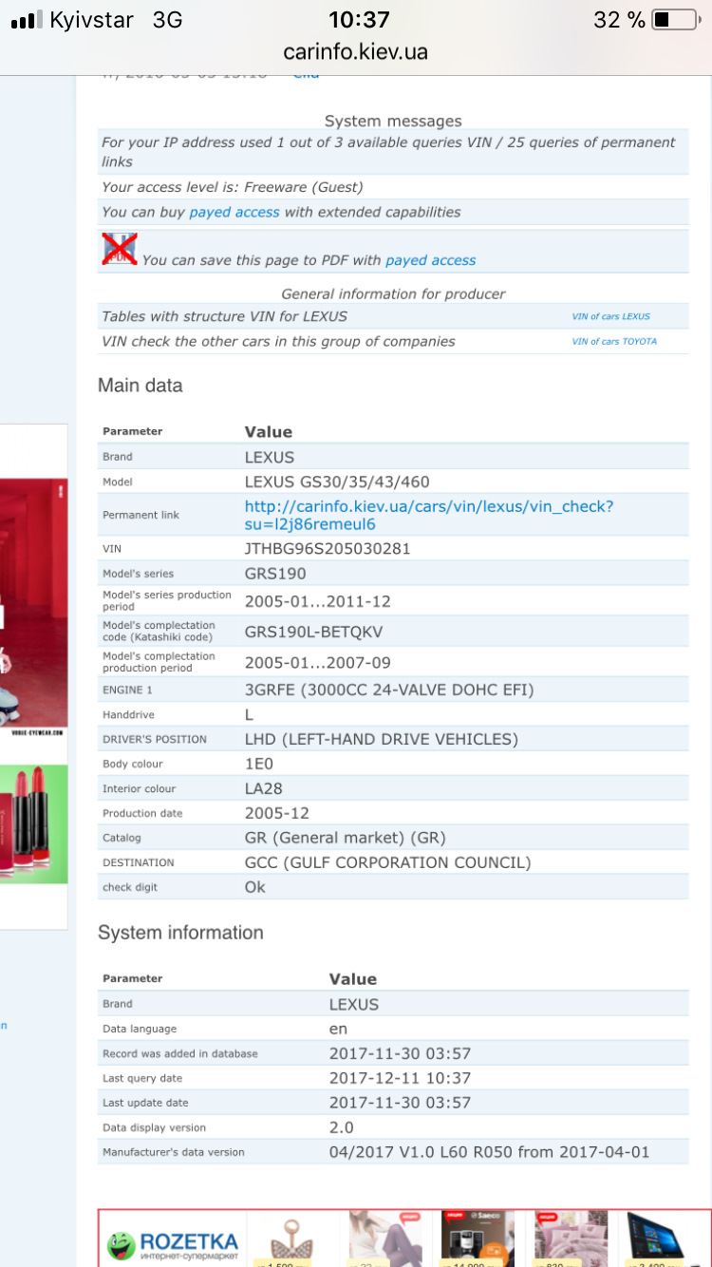Tap the lipstick ad image at left

[x=34, y=823]
